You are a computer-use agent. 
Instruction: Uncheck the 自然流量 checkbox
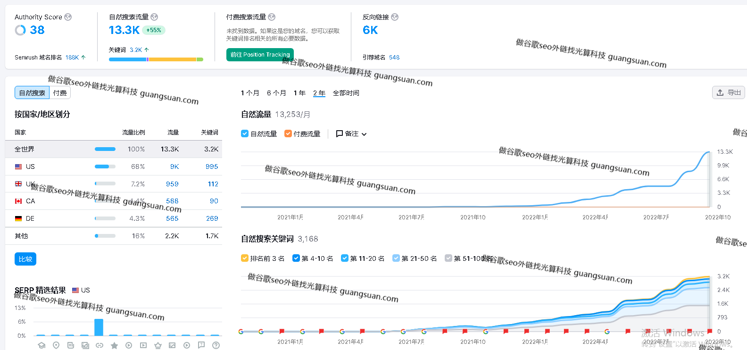(245, 134)
